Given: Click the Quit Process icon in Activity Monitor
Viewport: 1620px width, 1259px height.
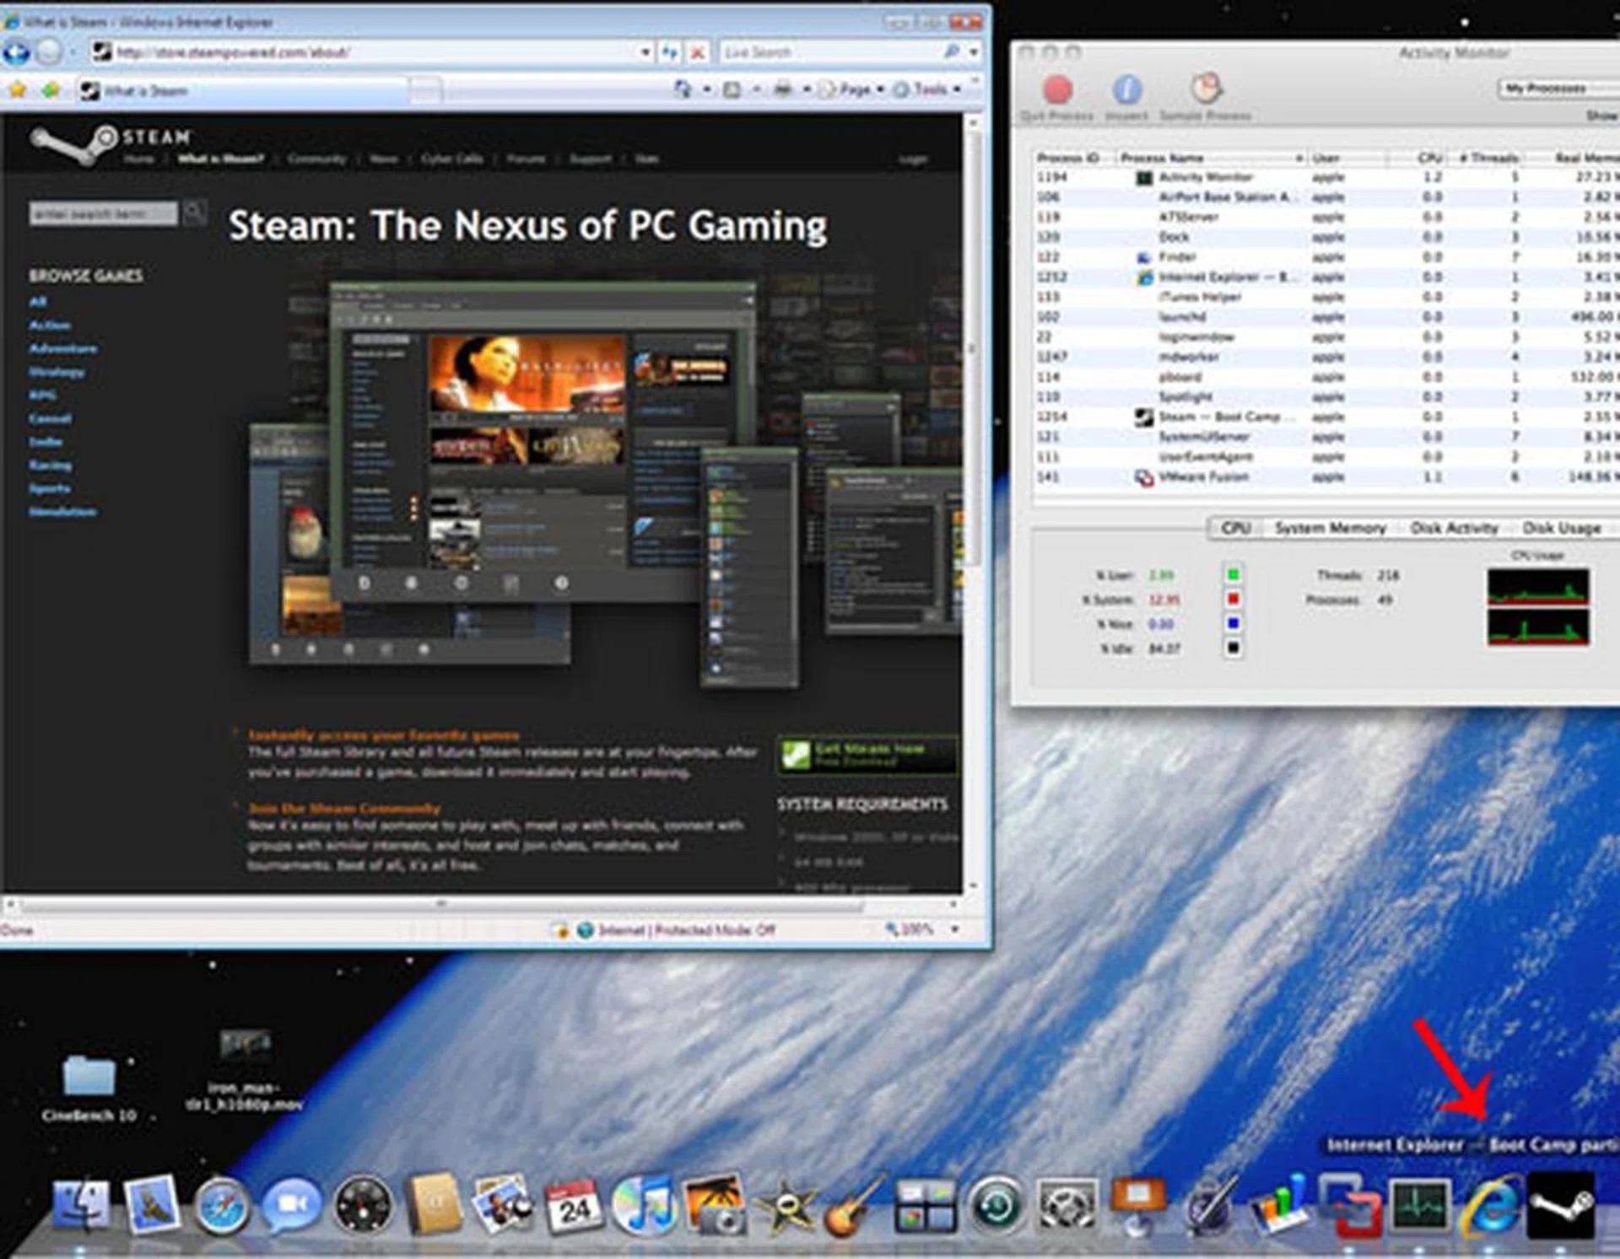Looking at the screenshot, I should point(1057,87).
